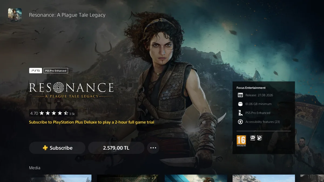324x182 pixels.
Task: Open the fourth Media thumbnail
Action: tap(264, 178)
